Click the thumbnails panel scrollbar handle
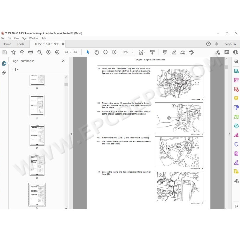The height and width of the screenshot is (240, 240). pos(66,84)
